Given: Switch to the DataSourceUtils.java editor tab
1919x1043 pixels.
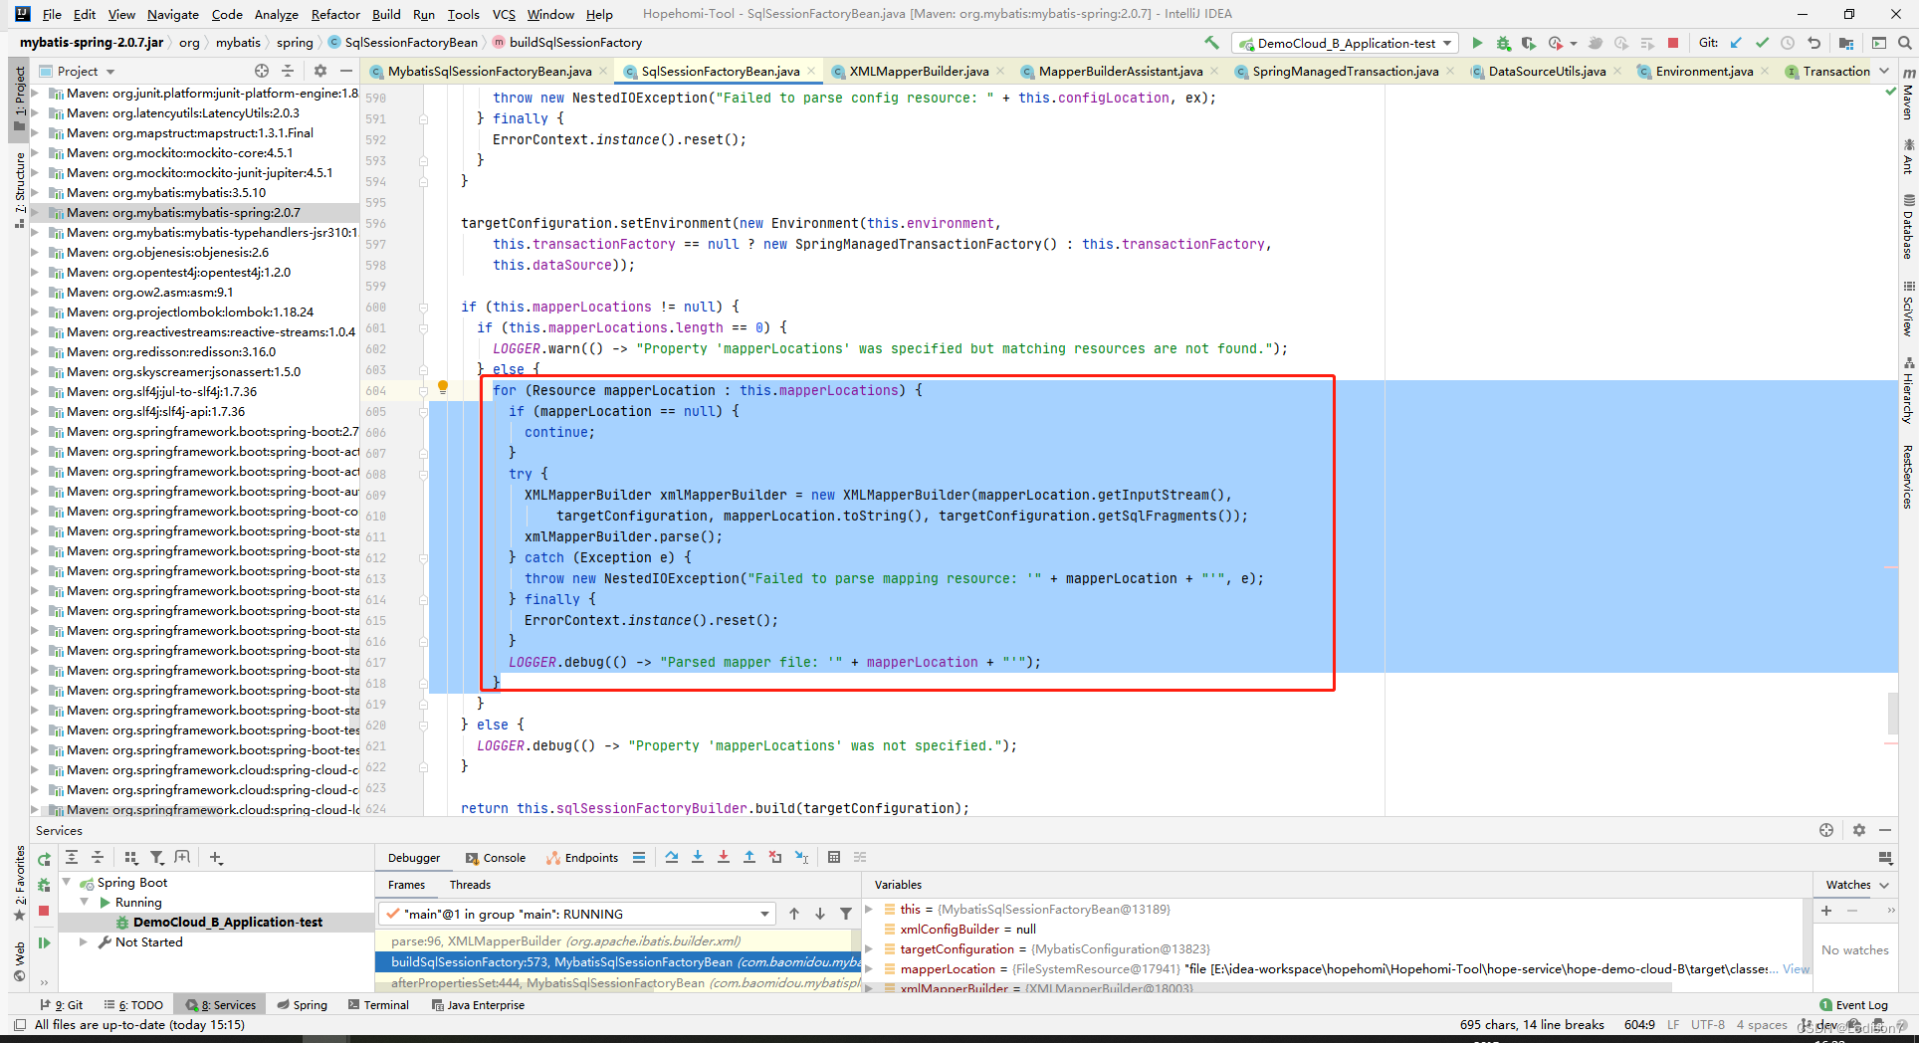Looking at the screenshot, I should (1547, 71).
